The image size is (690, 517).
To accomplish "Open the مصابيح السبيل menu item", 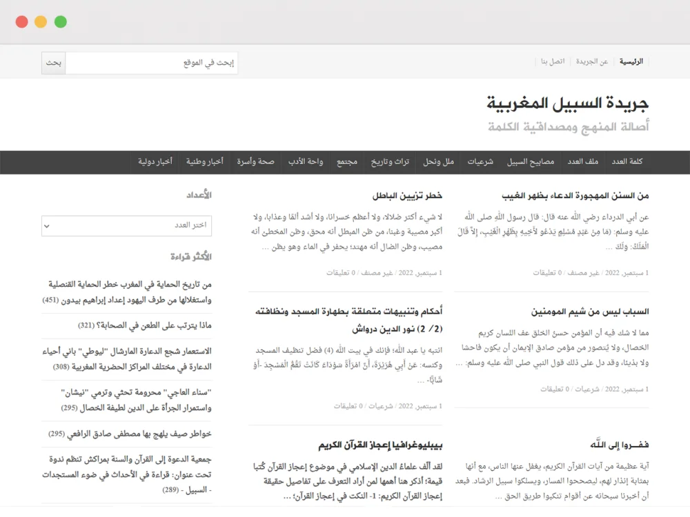I will click(x=530, y=162).
